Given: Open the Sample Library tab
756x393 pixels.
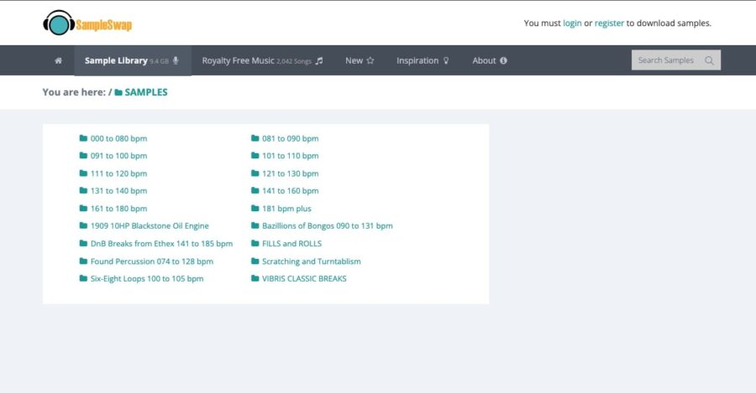Looking at the screenshot, I should point(132,60).
